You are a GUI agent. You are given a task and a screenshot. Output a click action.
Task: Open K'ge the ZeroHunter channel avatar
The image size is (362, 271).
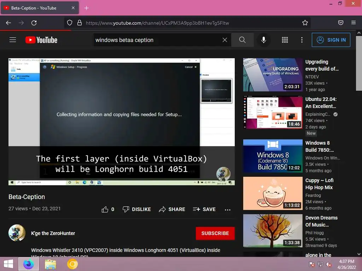[x=17, y=233]
